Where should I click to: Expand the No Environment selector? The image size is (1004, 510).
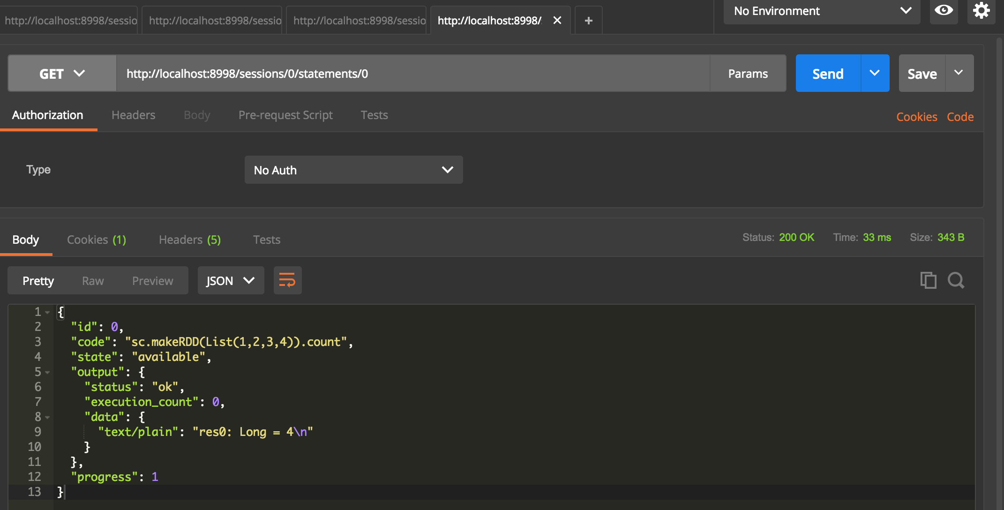[822, 11]
